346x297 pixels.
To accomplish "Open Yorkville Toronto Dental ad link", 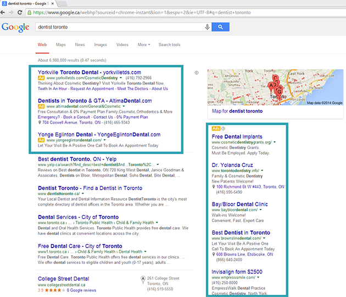I will (x=90, y=72).
